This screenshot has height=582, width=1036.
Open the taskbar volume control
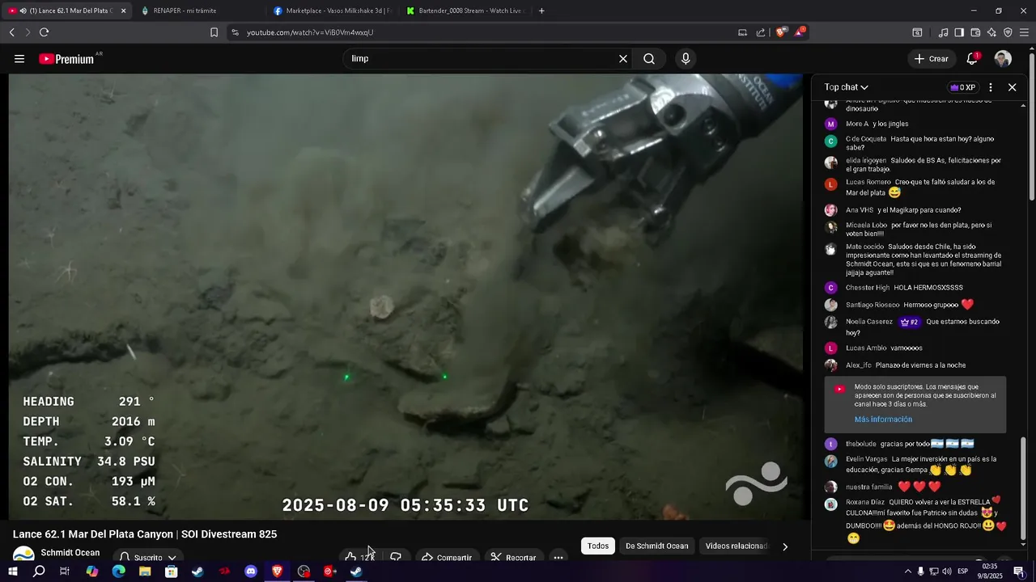pyautogui.click(x=946, y=571)
